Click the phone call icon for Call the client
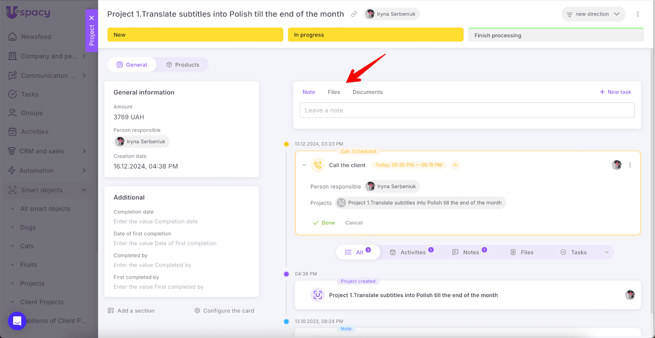Viewport: 655px width, 338px height. coord(318,165)
